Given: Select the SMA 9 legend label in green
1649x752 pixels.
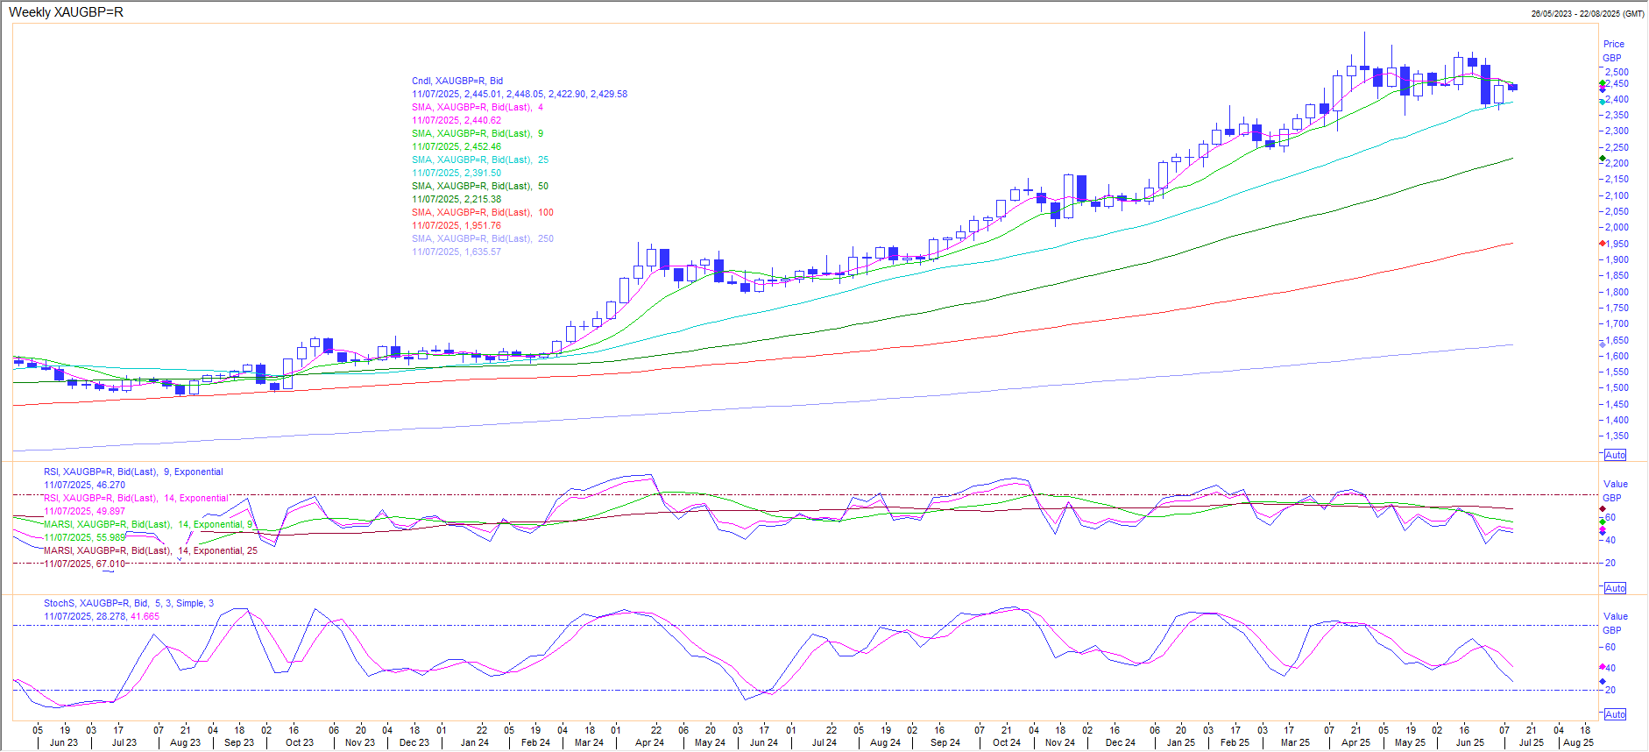Looking at the screenshot, I should click(478, 133).
